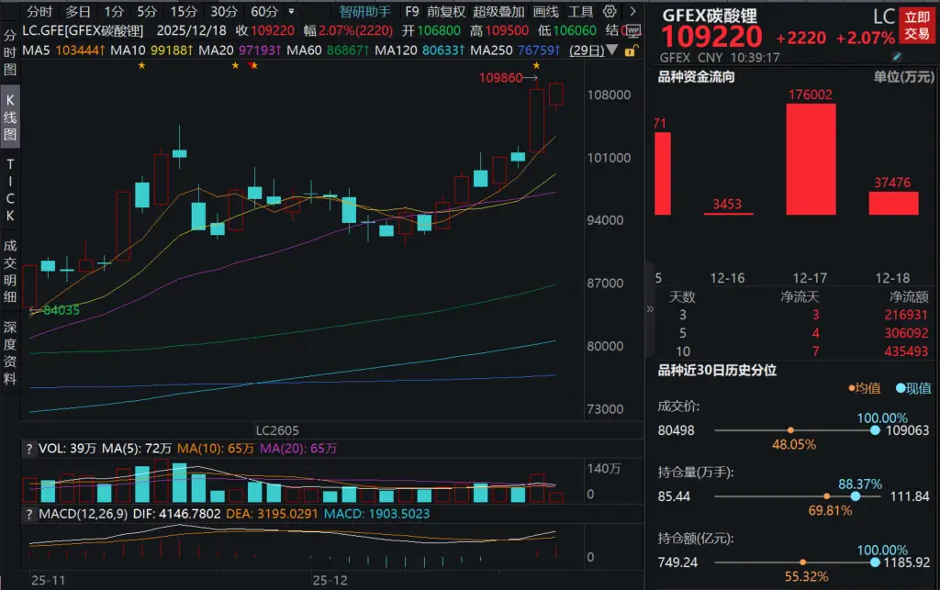Viewport: 940px width, 590px height.
Task: Click the 立即交易 trade button
Action: pyautogui.click(x=919, y=28)
